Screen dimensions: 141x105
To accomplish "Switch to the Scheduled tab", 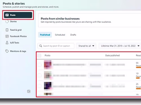I will (60, 35).
